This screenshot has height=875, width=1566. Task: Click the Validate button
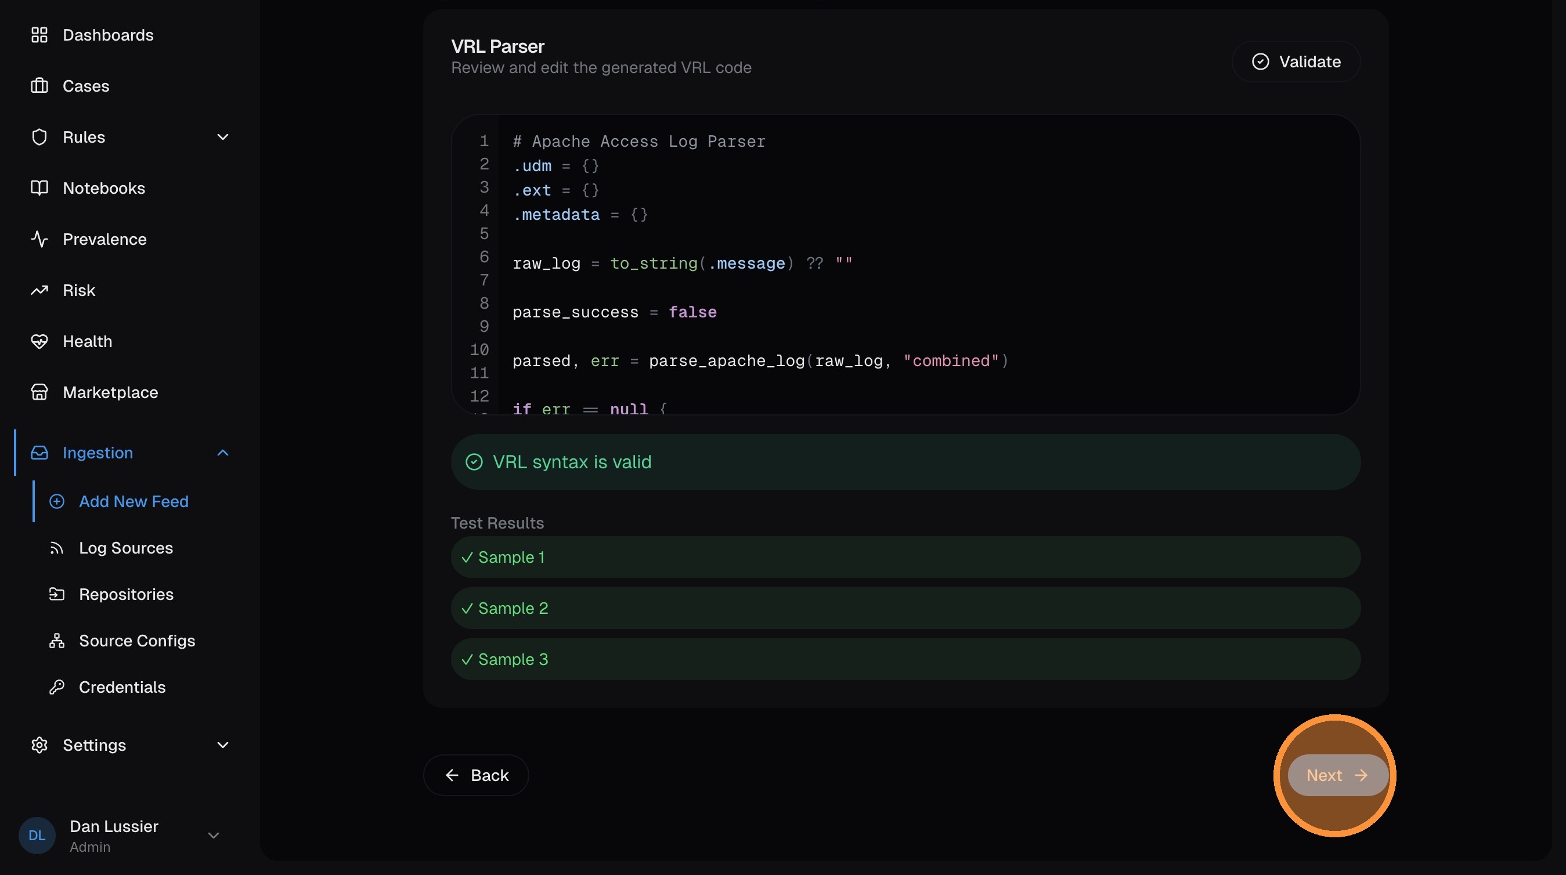pos(1296,62)
